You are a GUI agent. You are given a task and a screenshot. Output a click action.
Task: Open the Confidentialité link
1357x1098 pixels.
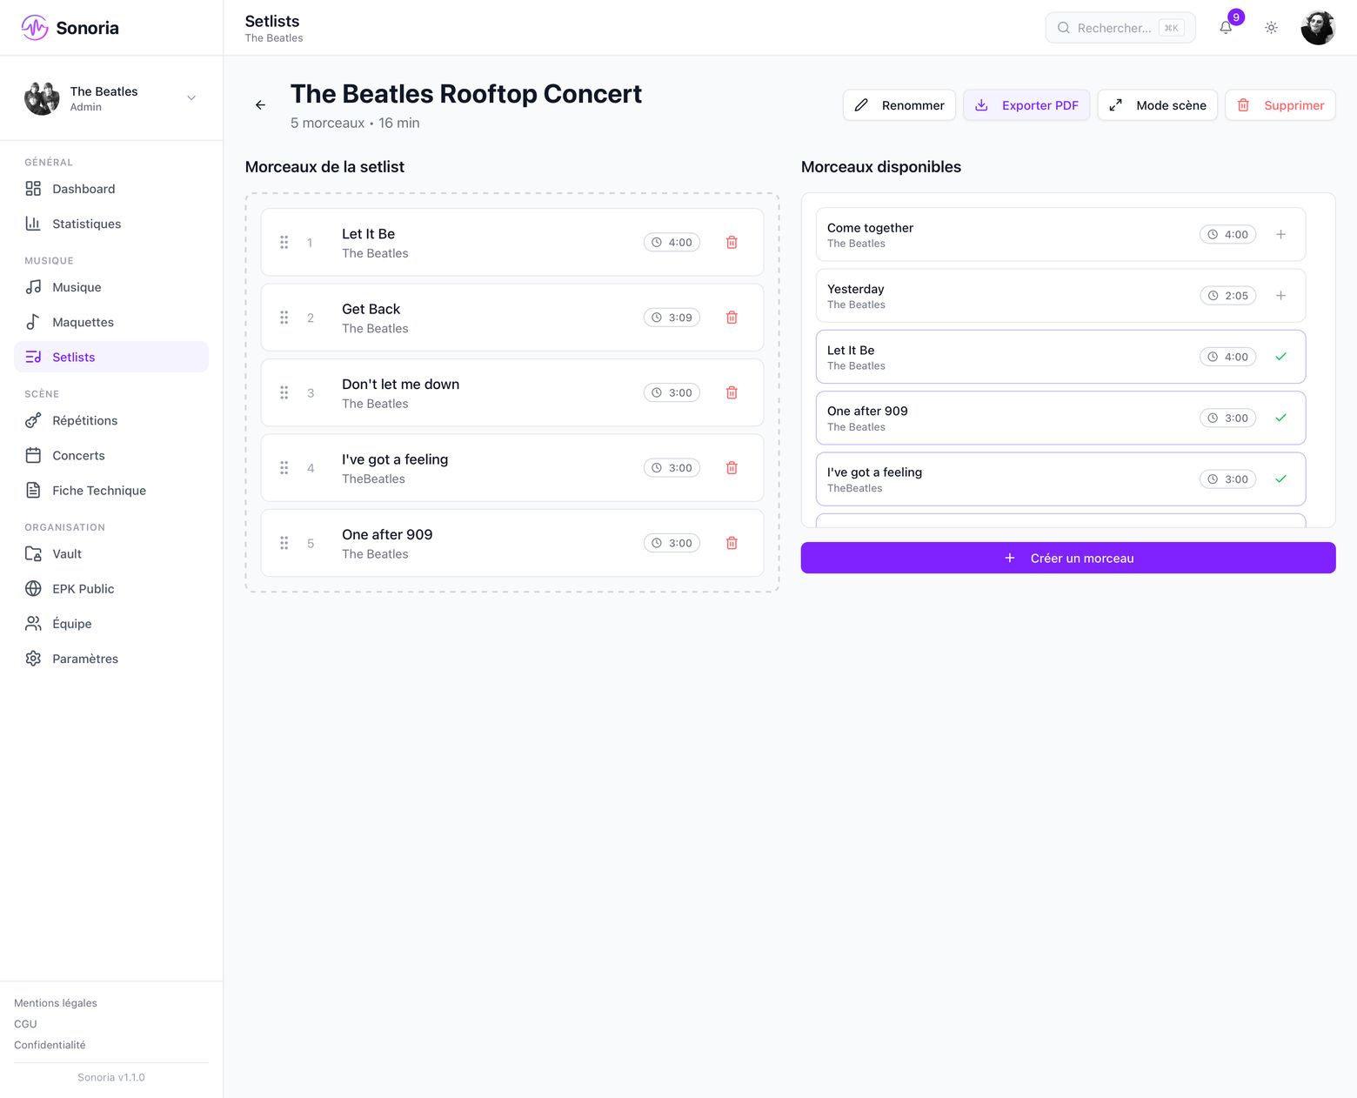click(x=50, y=1045)
